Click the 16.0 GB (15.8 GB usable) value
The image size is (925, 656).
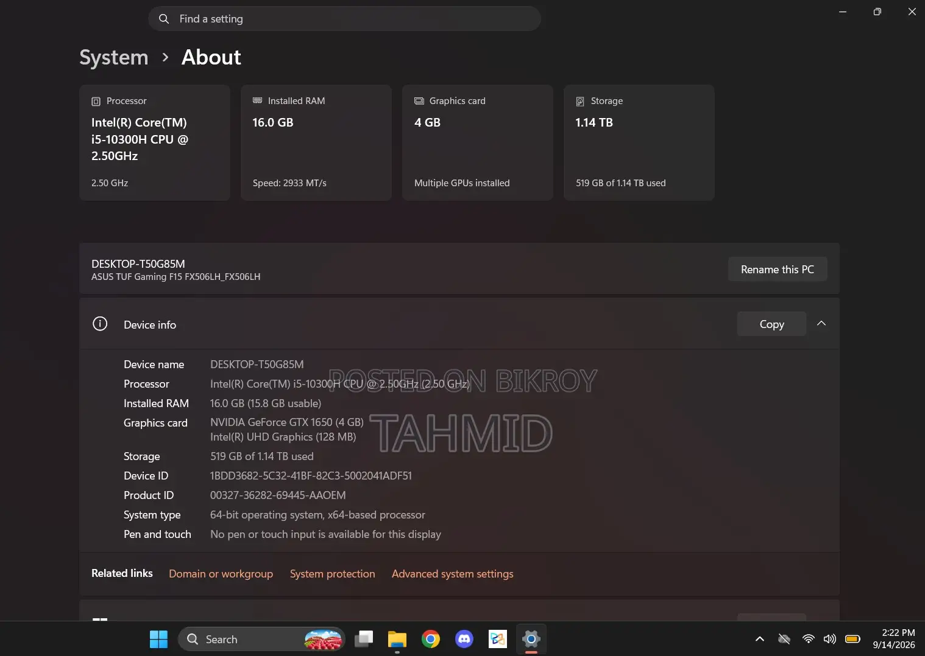pos(266,403)
